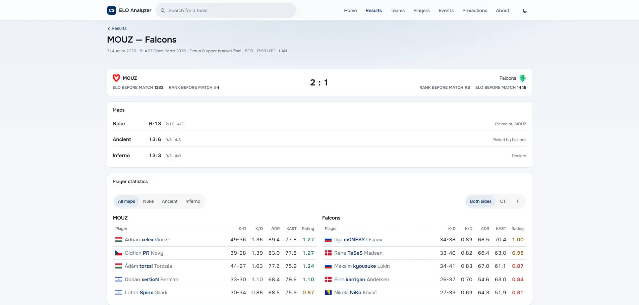This screenshot has width=639, height=305.
Task: Open MOUZ team name in score header
Action: (130, 78)
